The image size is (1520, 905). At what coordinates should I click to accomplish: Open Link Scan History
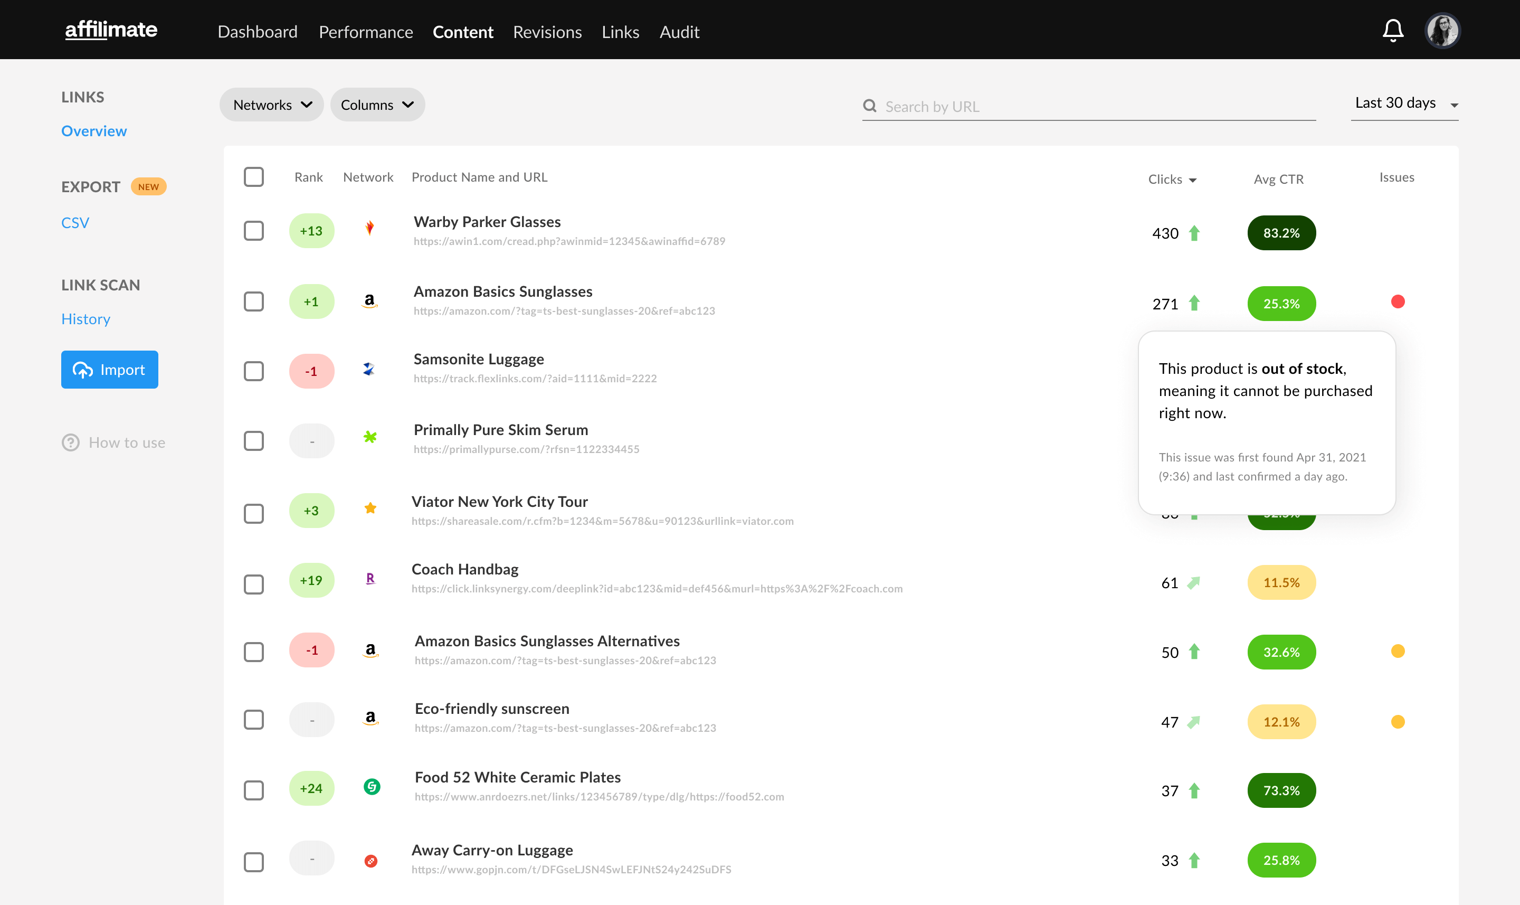[85, 319]
